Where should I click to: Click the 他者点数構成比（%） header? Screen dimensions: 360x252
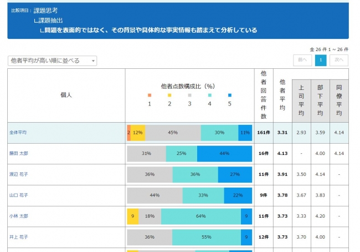click(x=188, y=86)
